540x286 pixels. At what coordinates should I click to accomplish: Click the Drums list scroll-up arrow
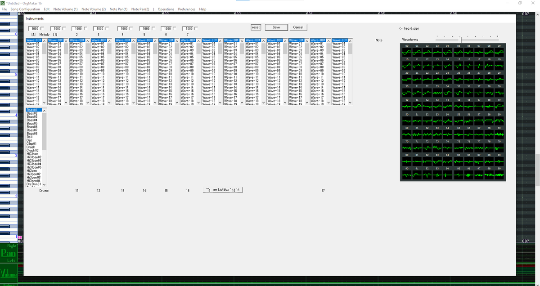[x=44, y=110]
